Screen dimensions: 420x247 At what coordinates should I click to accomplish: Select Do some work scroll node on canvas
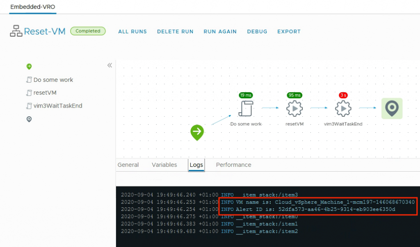point(246,109)
